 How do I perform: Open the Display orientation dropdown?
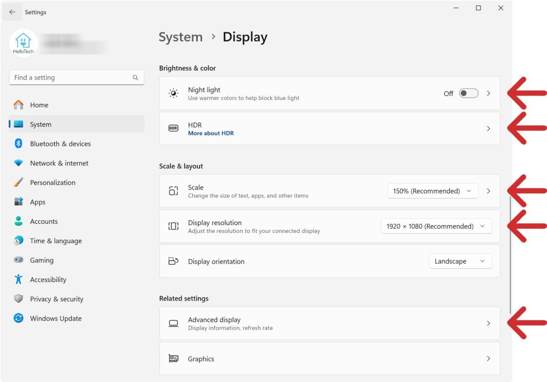point(460,261)
